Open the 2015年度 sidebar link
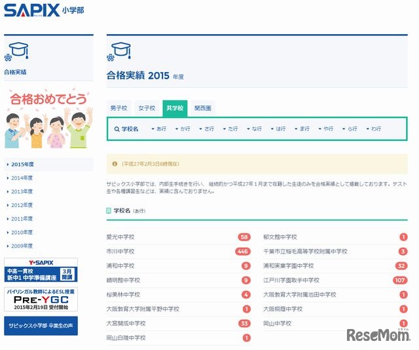 click(48, 165)
